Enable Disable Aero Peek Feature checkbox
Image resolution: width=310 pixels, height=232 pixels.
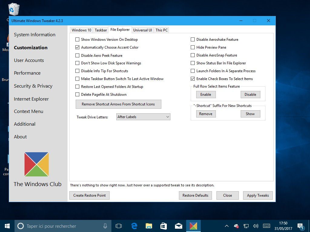(77, 56)
